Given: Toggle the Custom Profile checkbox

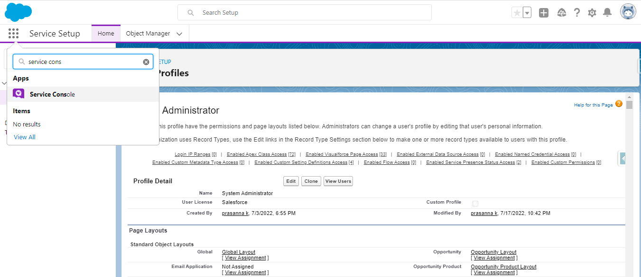Looking at the screenshot, I should pos(475,203).
